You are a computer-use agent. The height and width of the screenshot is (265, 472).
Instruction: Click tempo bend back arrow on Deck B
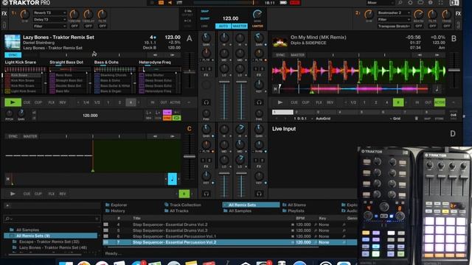pos(420,55)
